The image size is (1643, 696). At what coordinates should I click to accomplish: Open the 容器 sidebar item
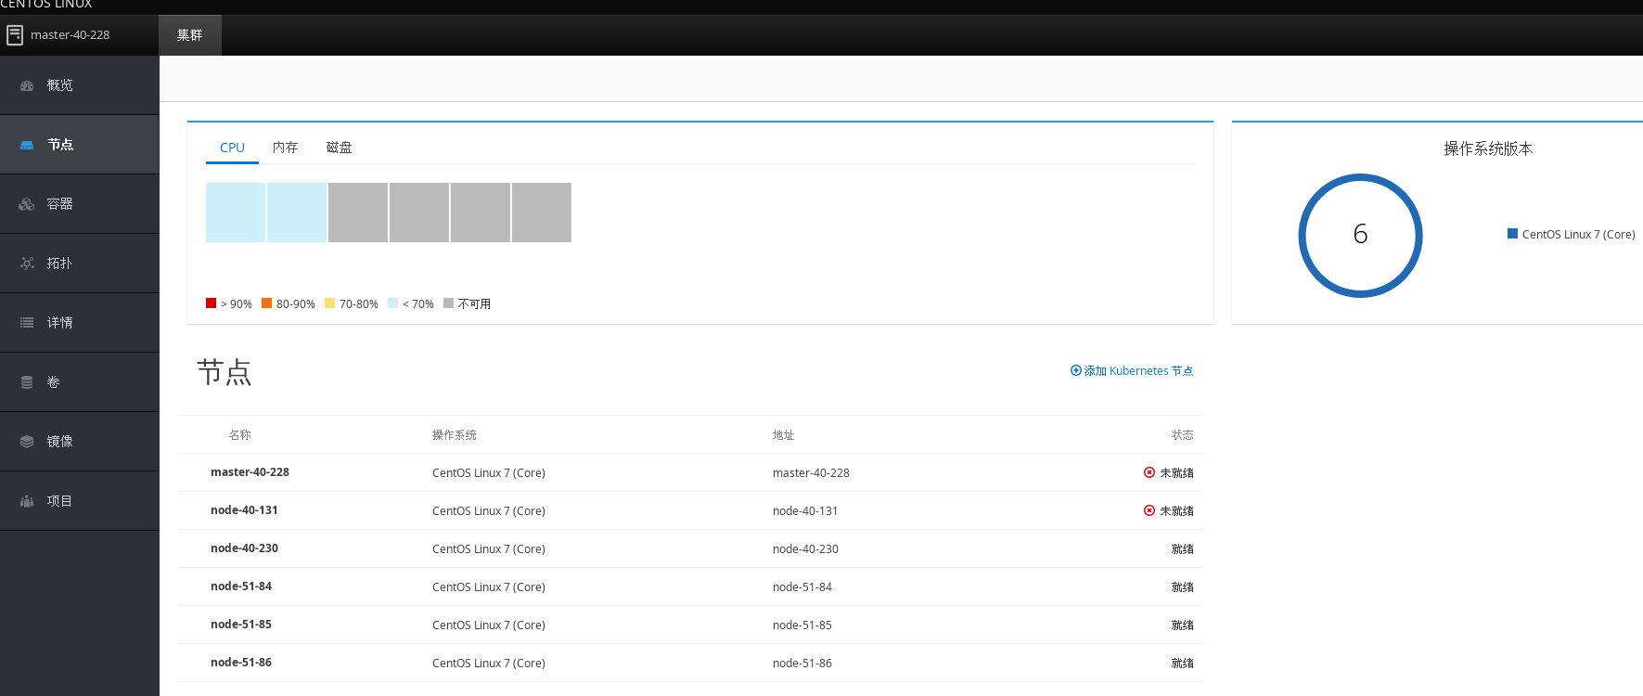(80, 204)
